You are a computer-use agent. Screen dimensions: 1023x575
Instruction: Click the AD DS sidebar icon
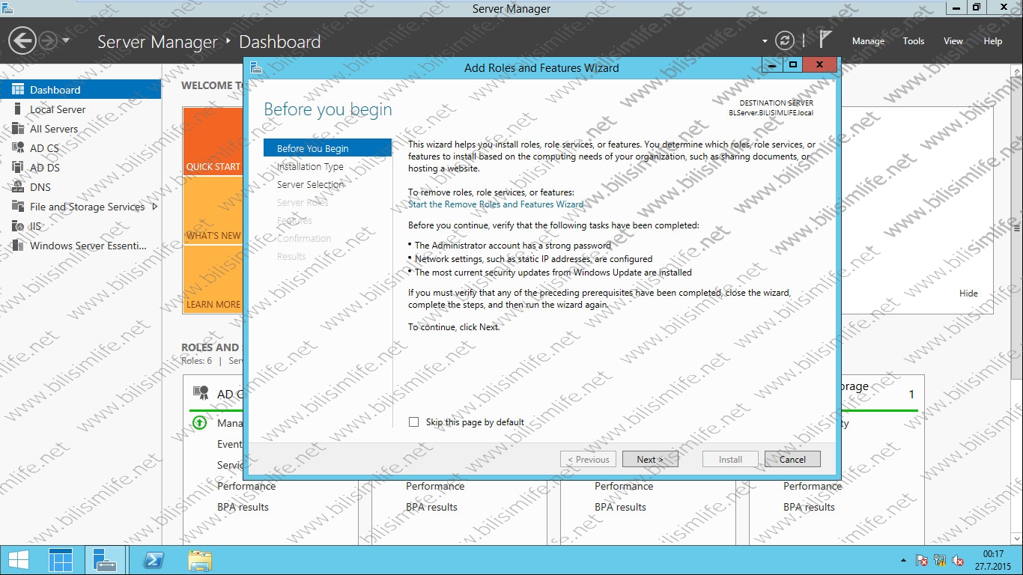tap(18, 167)
